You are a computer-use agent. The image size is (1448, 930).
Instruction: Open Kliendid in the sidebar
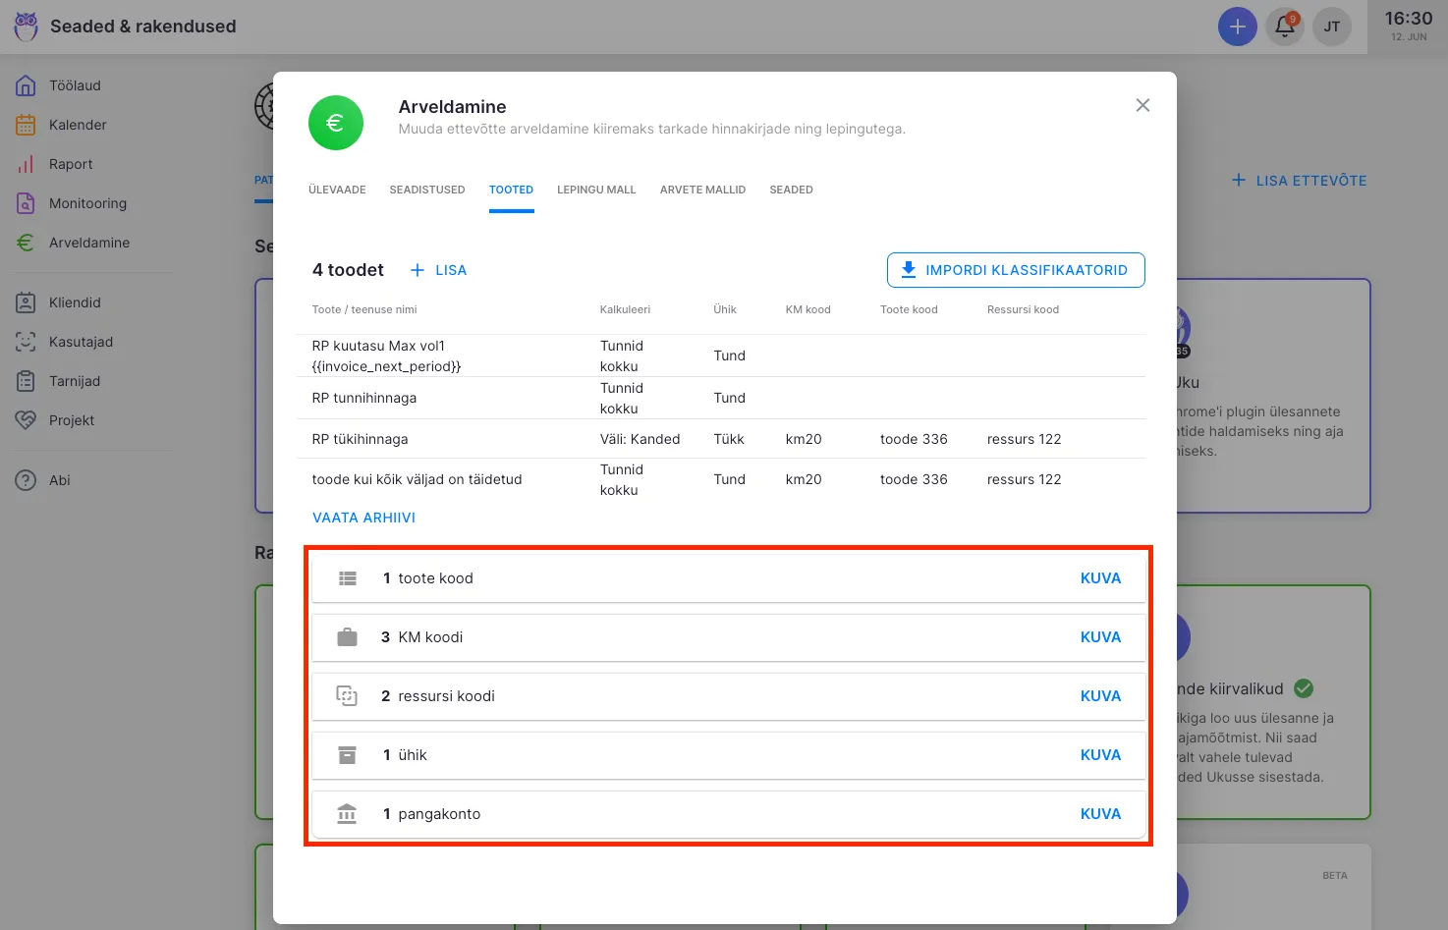[x=75, y=302]
